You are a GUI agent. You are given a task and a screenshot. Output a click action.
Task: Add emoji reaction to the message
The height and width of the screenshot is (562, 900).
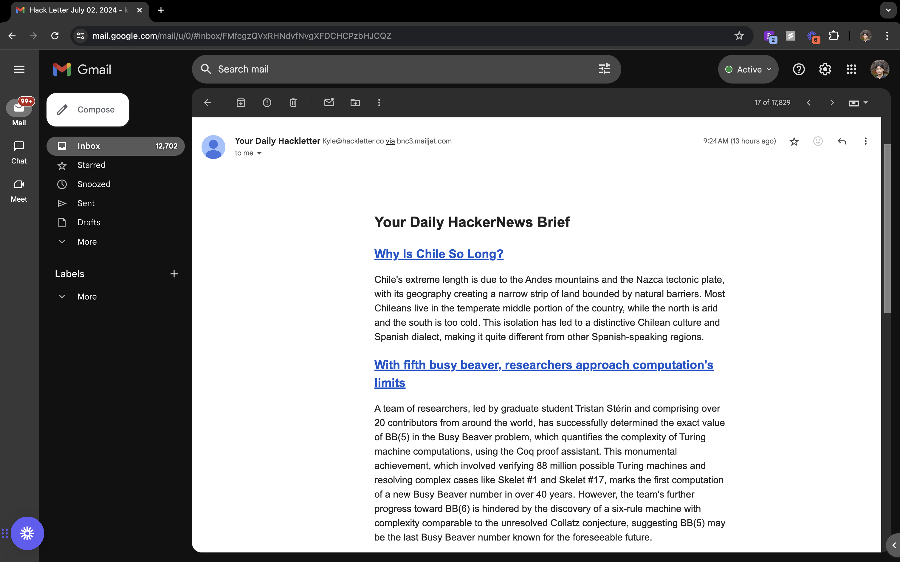point(817,141)
